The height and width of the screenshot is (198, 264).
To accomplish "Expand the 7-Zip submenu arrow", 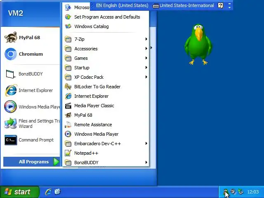I will [x=146, y=39].
